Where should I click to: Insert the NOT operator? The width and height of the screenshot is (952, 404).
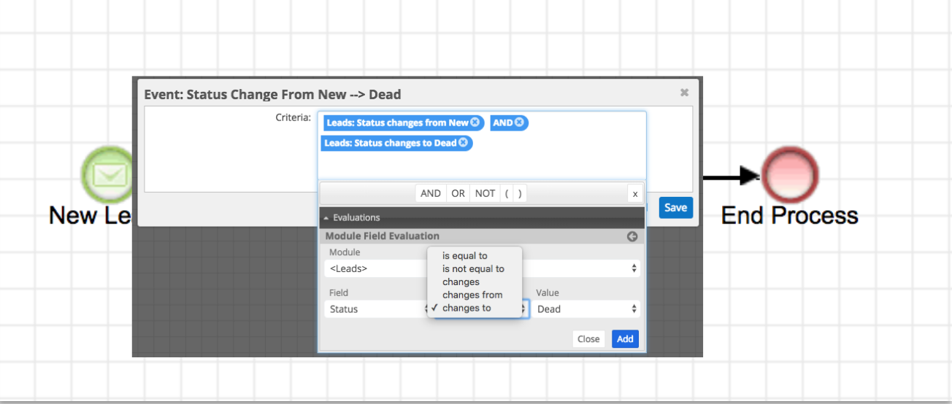tap(485, 193)
